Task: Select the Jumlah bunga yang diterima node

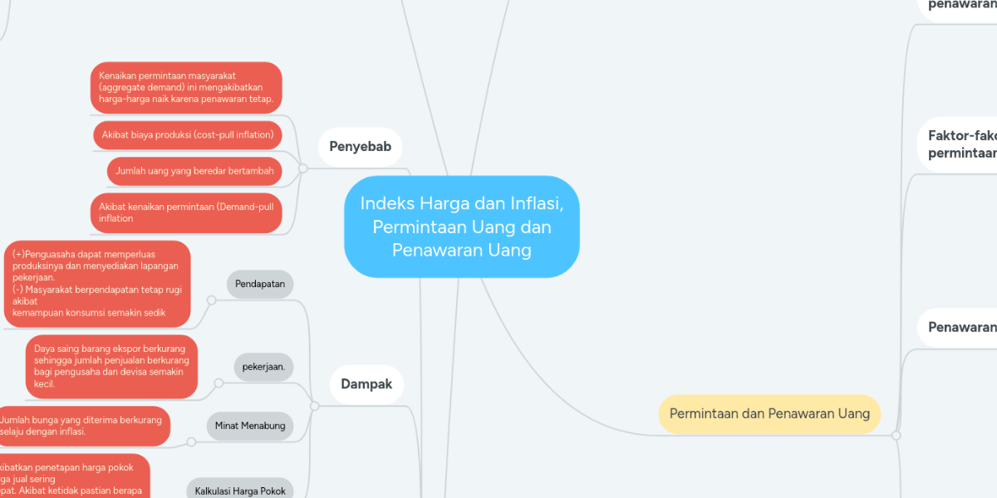Action: [83, 426]
